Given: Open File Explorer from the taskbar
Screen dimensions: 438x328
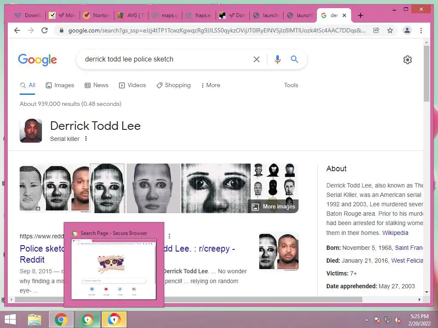Looking at the screenshot, I should (x=35, y=319).
